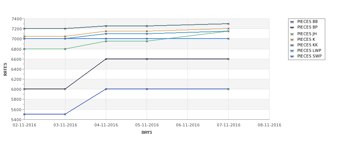The image size is (362, 159).
Task: Click the PIECES BP point on 05-11-2016
Action: 147,59
